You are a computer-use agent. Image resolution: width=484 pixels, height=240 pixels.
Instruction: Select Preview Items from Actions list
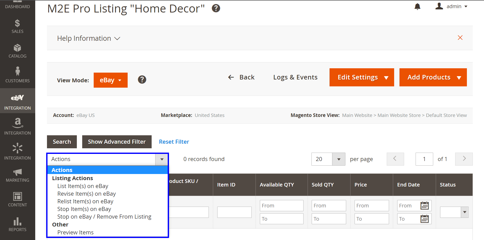75,233
